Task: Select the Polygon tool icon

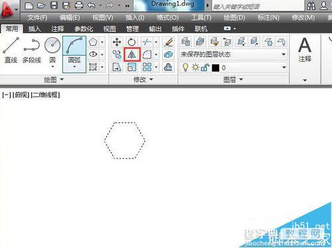Action: pos(93,42)
